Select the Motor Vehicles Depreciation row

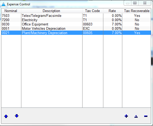(76, 28)
